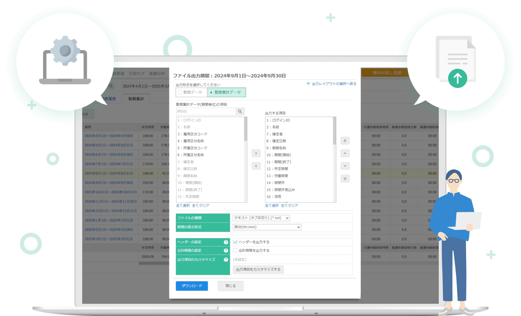Viewport: 521px width, 316px height.
Task: Click the left arrow to remove selected item
Action: (x=256, y=166)
